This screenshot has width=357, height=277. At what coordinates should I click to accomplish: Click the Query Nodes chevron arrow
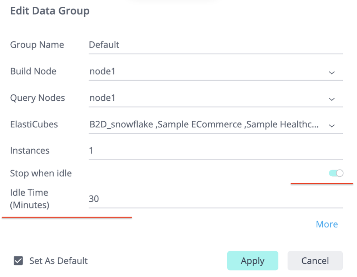(332, 99)
